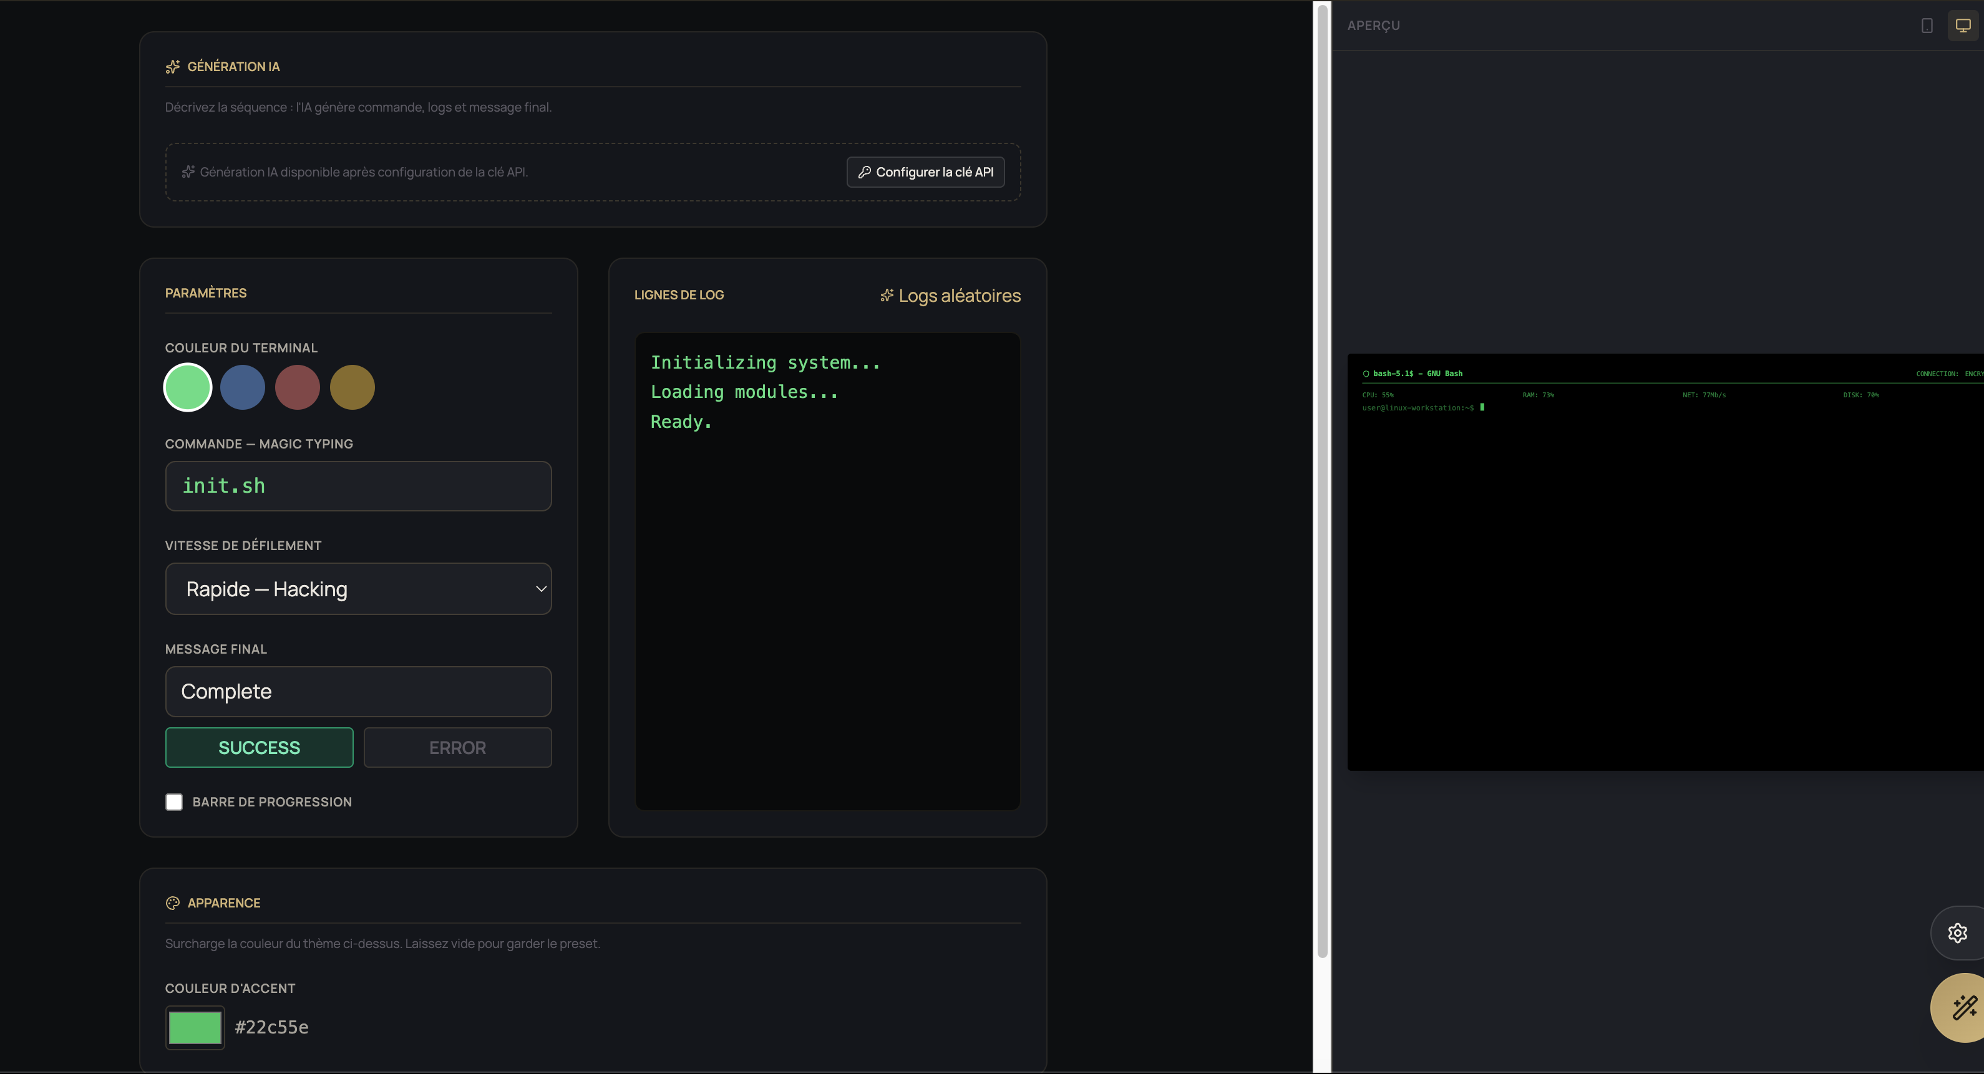Choose the red terminal color swatch
1984x1074 pixels.
point(298,387)
